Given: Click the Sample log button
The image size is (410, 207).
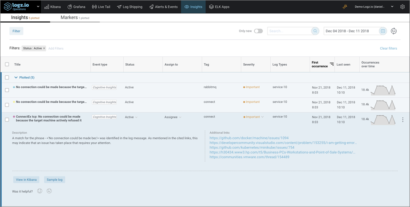Looking at the screenshot, I should pyautogui.click(x=55, y=180).
